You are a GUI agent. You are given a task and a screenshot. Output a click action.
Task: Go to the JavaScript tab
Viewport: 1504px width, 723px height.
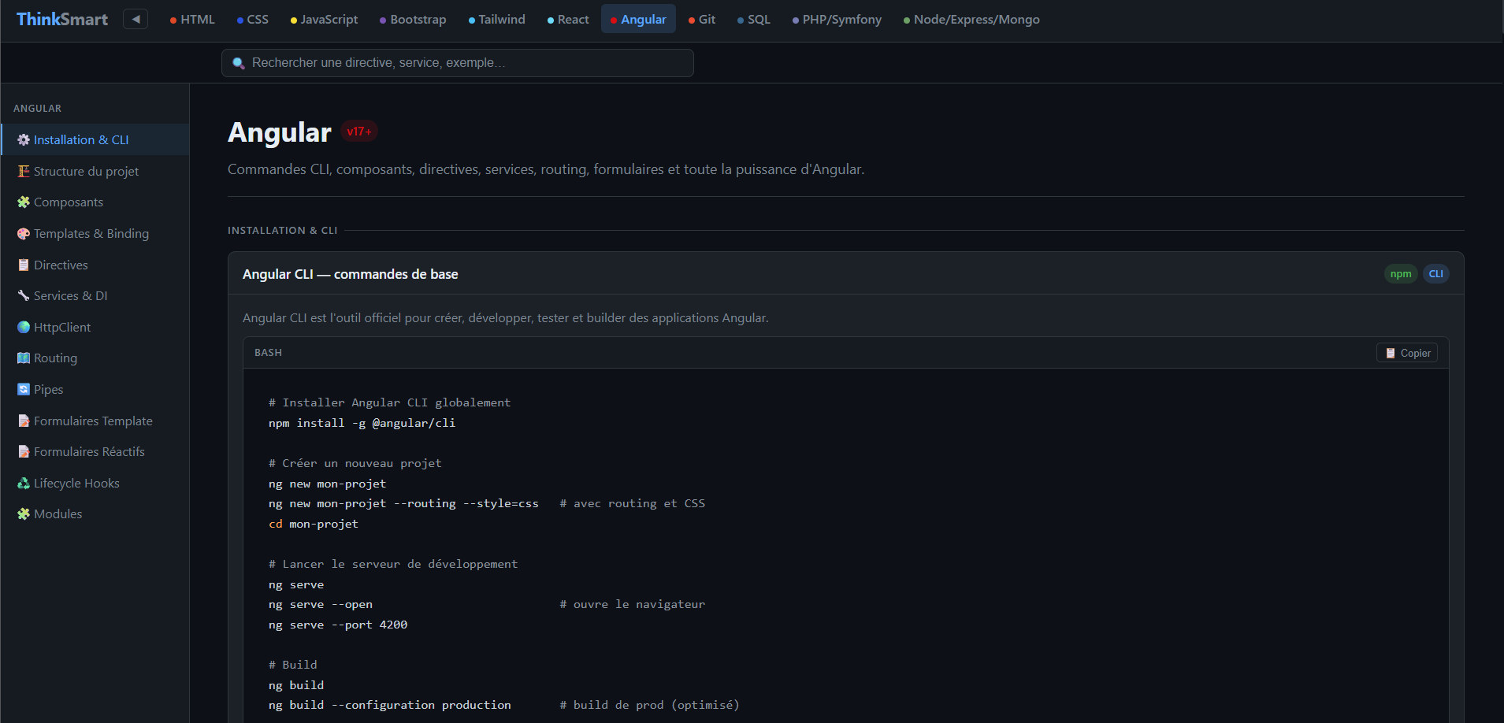pos(324,20)
